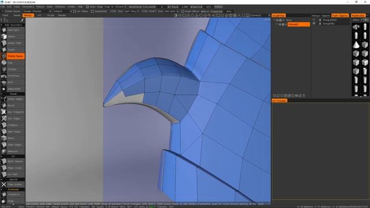Pick the Quads retopo tool
The width and height of the screenshot is (370, 208).
(13, 50)
